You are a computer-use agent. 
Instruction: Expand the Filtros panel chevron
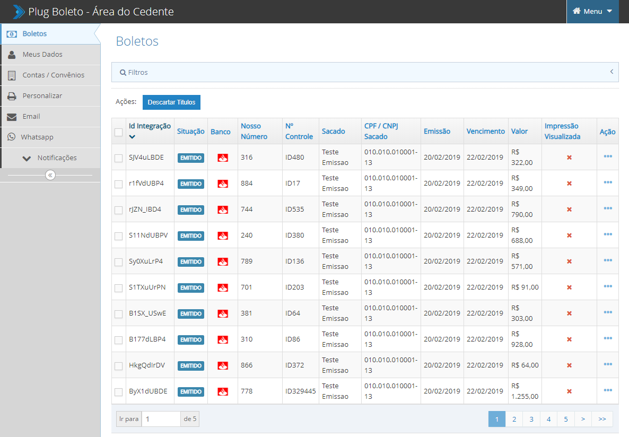(611, 72)
